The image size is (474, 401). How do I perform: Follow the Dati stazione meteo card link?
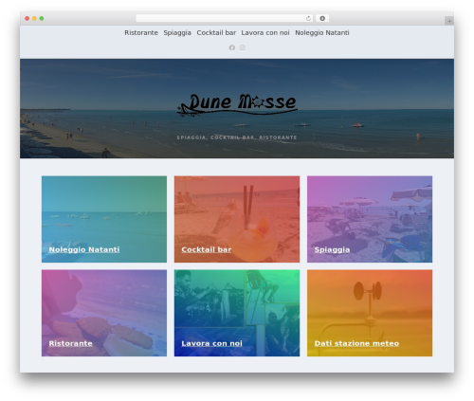coord(356,343)
